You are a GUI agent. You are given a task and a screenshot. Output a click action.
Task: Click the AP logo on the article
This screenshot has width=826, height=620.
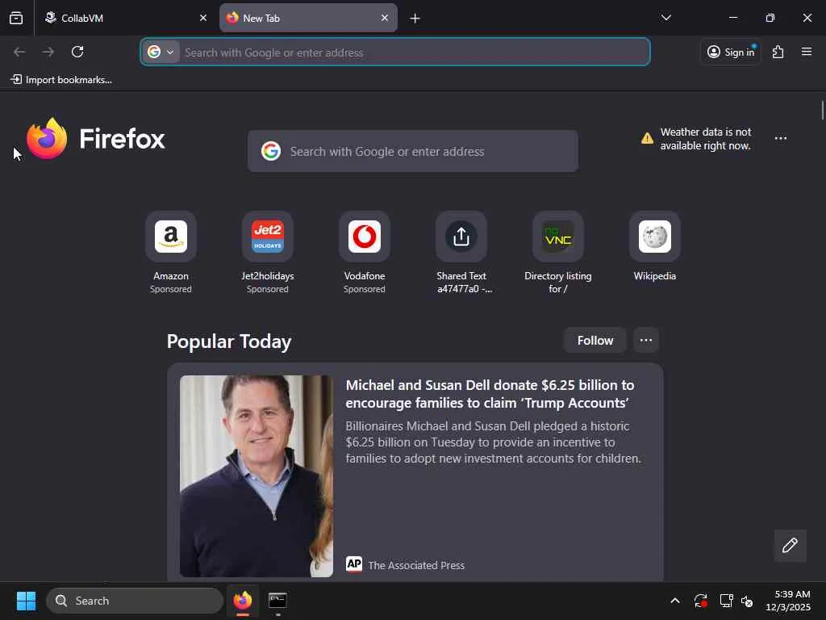pos(354,564)
